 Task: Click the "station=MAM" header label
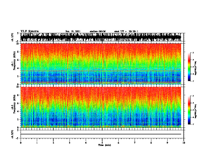click(97, 31)
